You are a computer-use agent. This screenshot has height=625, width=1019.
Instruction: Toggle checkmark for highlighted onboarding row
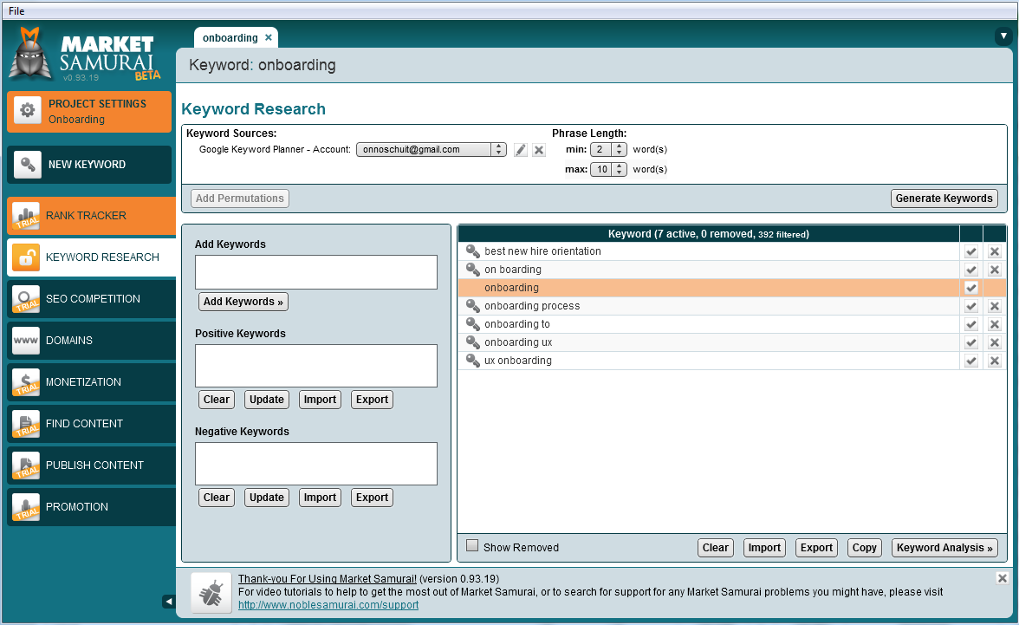[970, 288]
